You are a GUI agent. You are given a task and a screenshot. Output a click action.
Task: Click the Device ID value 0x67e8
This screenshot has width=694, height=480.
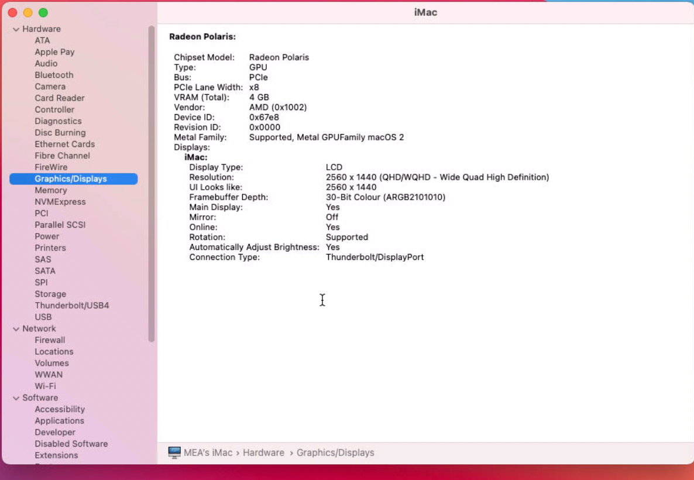264,117
